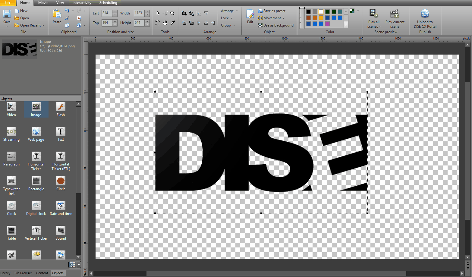Activate the hand pan tool
Viewport: 472px width, 277px height.
(165, 23)
